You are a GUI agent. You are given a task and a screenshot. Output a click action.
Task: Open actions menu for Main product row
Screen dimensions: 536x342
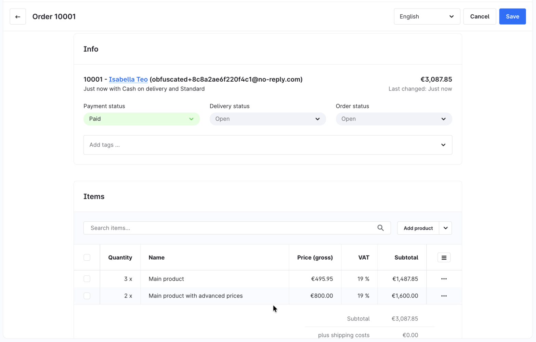click(444, 279)
